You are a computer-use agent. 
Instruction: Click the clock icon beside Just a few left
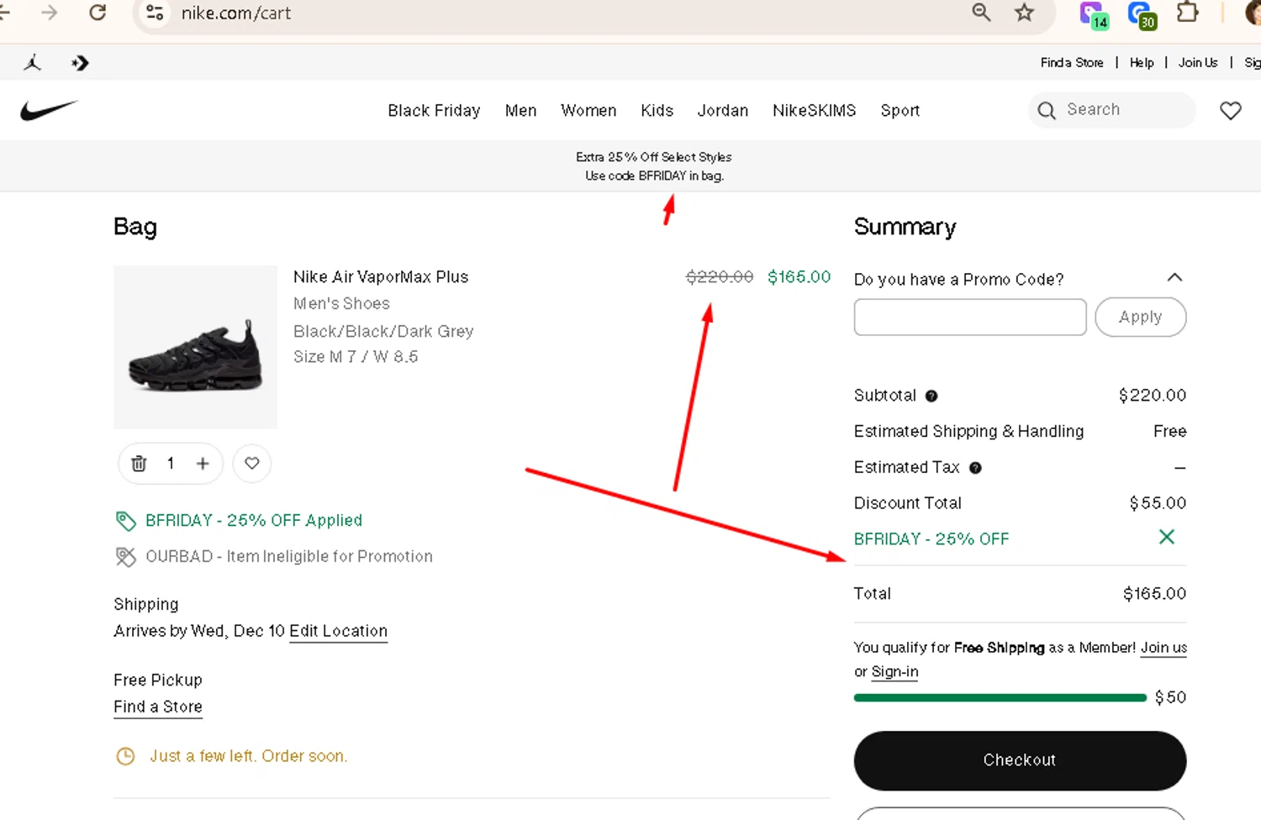pos(125,756)
